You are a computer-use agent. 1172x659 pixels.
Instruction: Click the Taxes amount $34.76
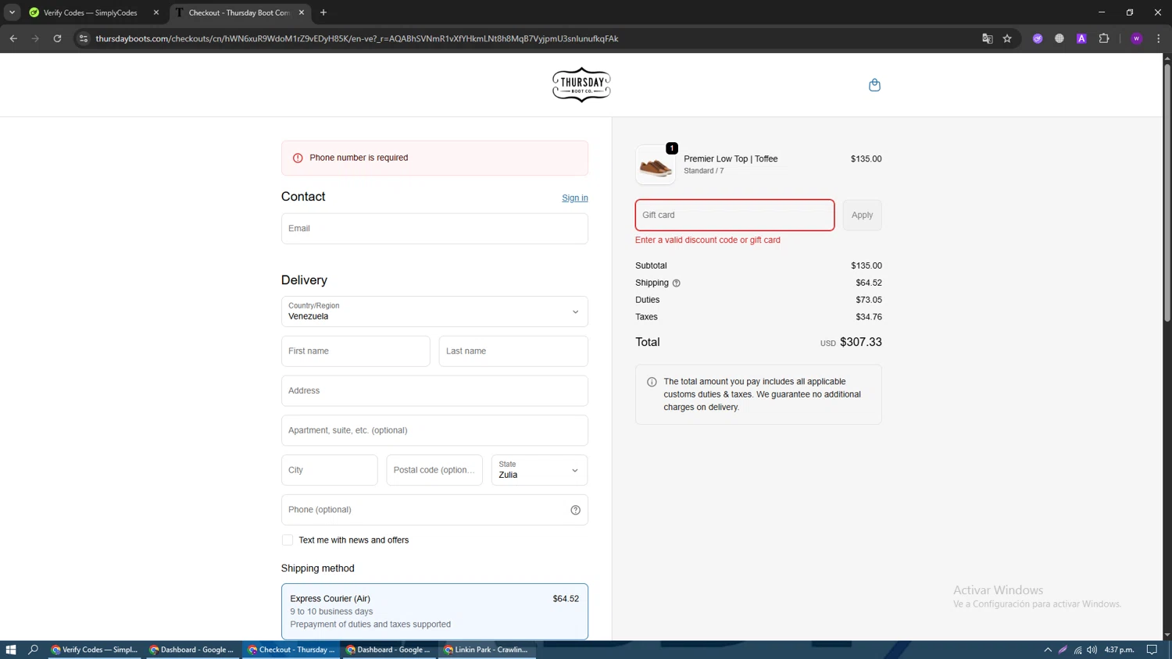click(x=869, y=317)
